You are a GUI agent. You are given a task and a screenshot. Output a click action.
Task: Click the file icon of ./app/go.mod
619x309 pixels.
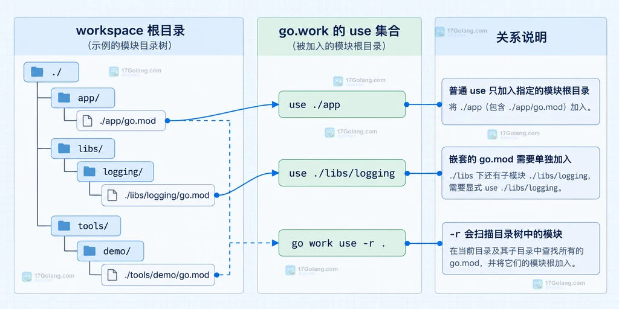(x=87, y=121)
